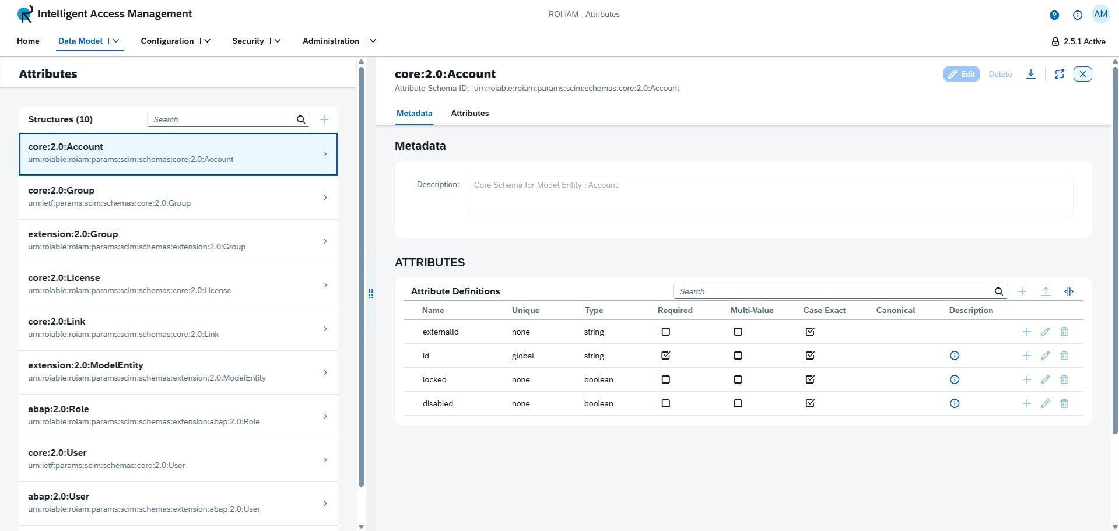This screenshot has width=1119, height=531.
Task: Click the download schema icon
Action: click(x=1030, y=74)
